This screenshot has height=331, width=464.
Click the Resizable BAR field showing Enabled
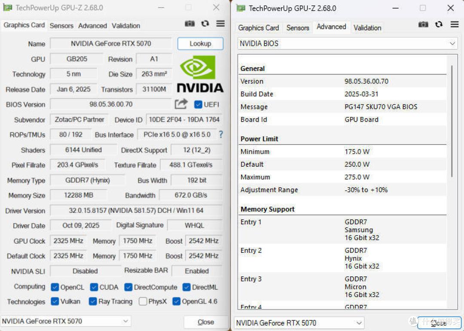click(197, 271)
